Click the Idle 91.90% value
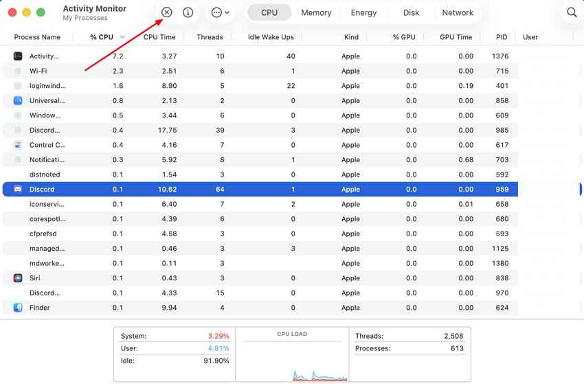The height and width of the screenshot is (384, 584). [216, 361]
